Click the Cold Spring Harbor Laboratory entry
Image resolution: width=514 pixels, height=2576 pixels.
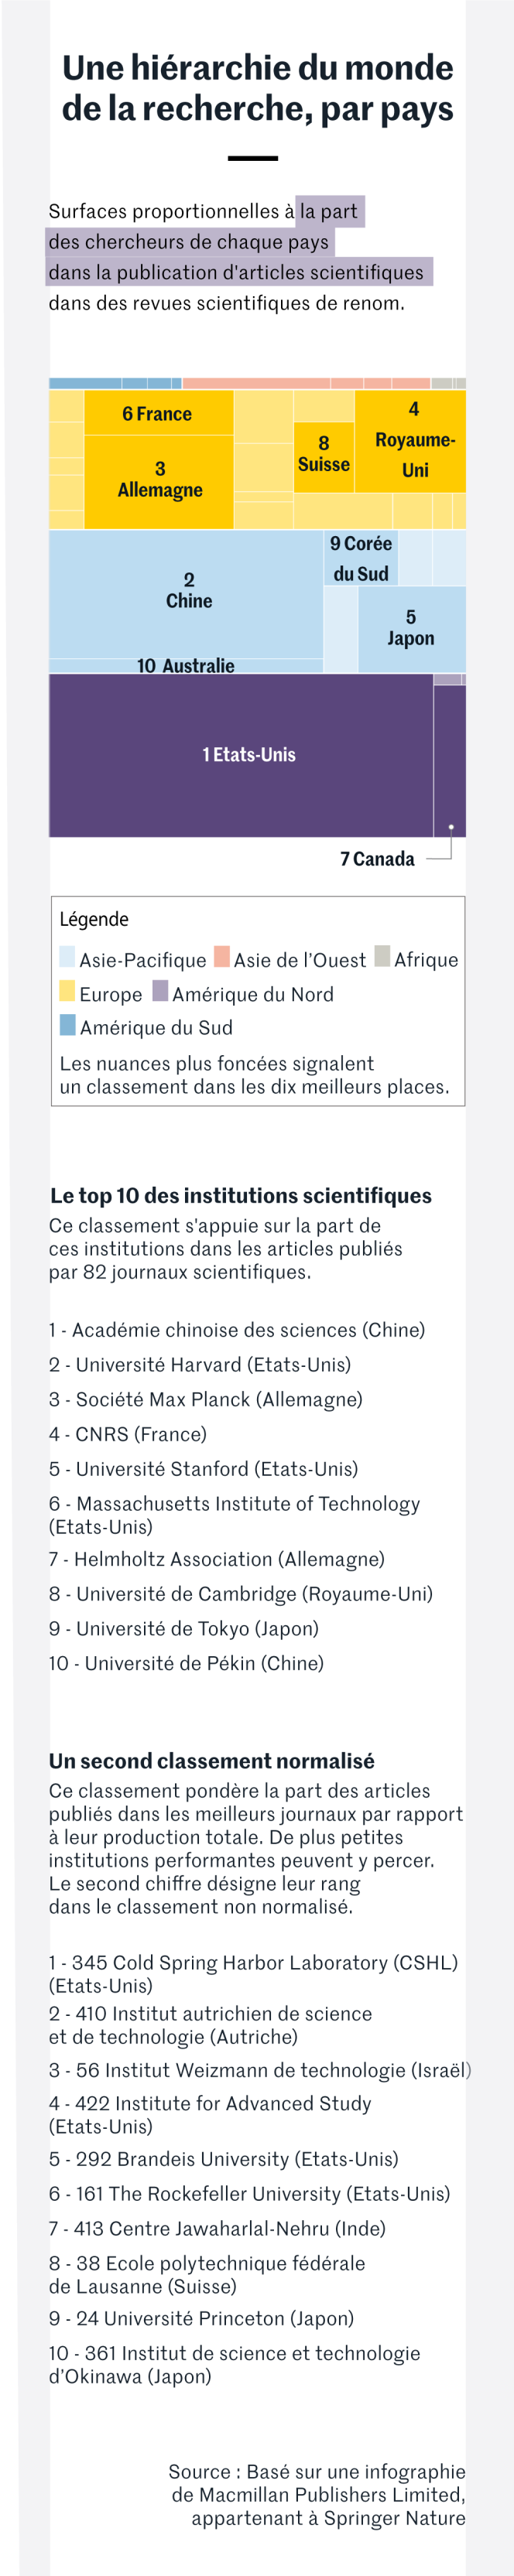click(x=254, y=1973)
